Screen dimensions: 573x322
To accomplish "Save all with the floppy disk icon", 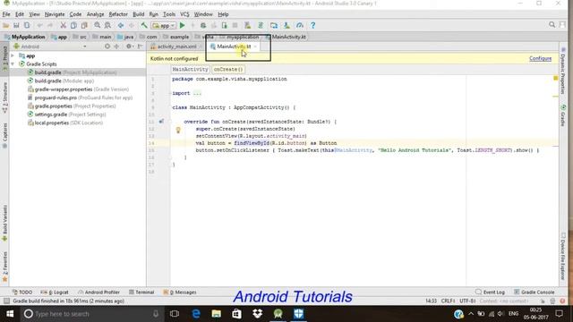I will pyautogui.click(x=16, y=26).
